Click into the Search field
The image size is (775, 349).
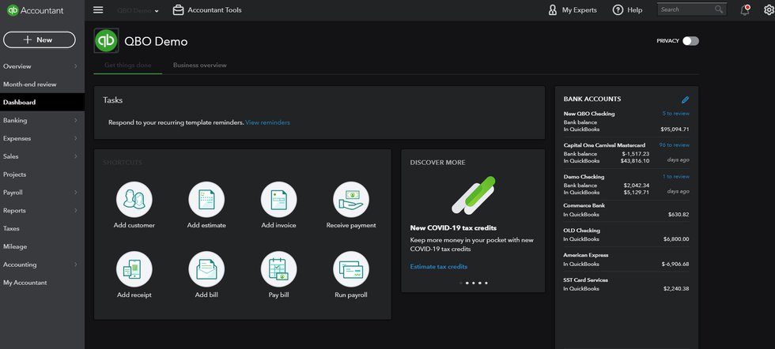point(686,9)
